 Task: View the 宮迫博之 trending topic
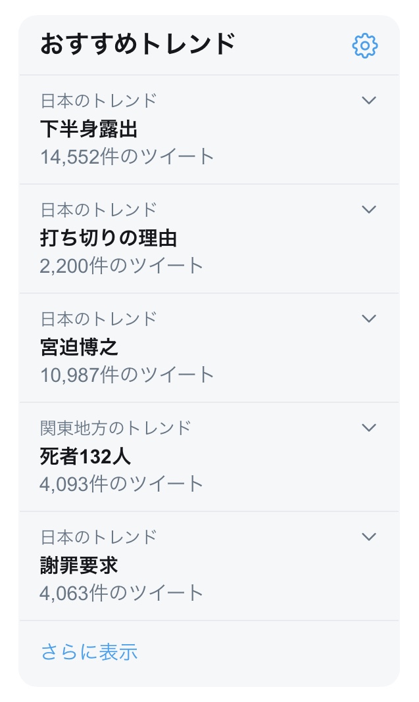coord(79,347)
